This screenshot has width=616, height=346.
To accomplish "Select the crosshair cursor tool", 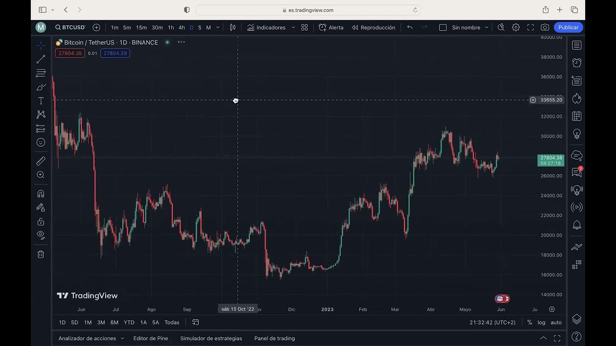I will click(x=41, y=46).
